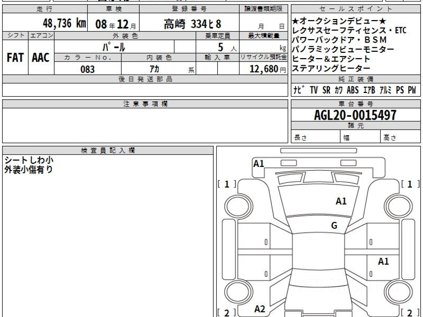Click the 幅 width label
This screenshot has height=317, width=423.
click(347, 138)
